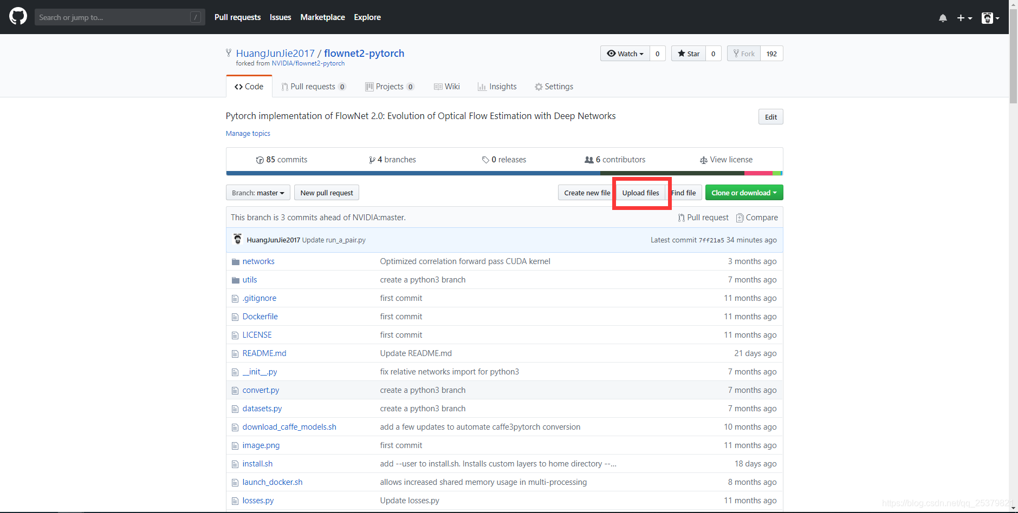Click the Find file button
This screenshot has height=513, width=1018.
point(684,193)
